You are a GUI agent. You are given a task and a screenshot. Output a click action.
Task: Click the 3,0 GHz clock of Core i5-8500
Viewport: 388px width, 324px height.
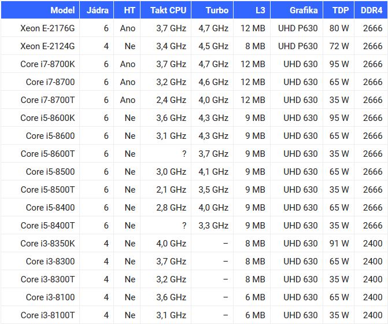171,172
